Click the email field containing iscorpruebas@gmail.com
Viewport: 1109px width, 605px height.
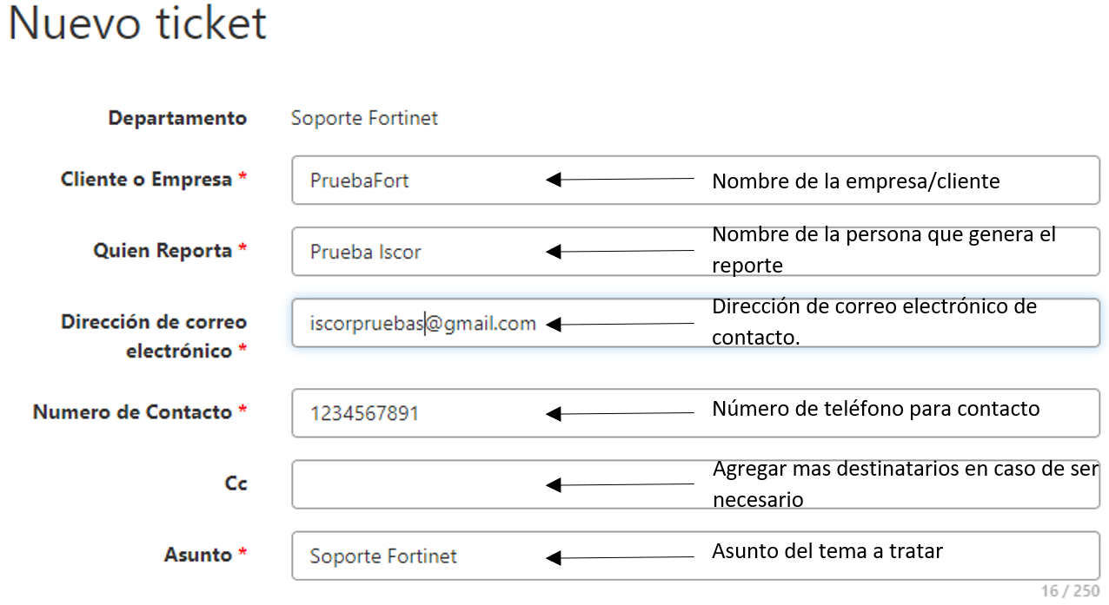(x=422, y=324)
